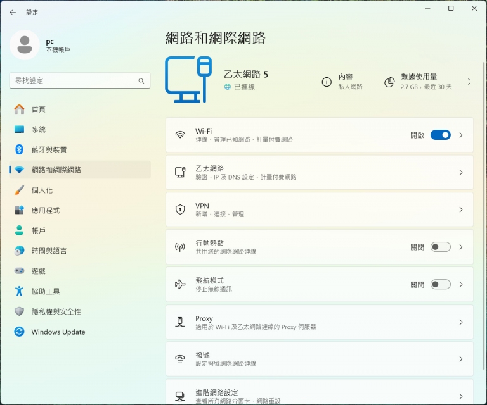This screenshot has width=487, height=405.
Task: Open the 數據使用量 chevron arrow
Action: coord(469,82)
